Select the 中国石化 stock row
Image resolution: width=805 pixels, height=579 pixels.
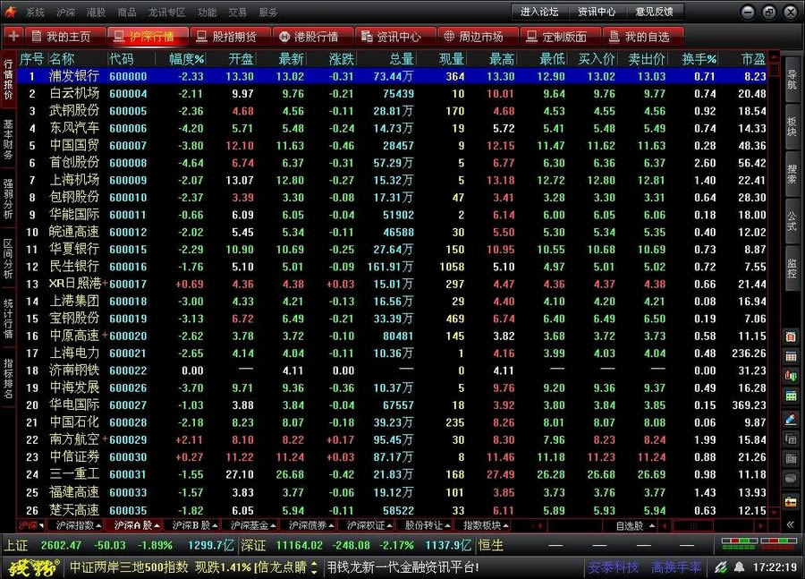(74, 422)
